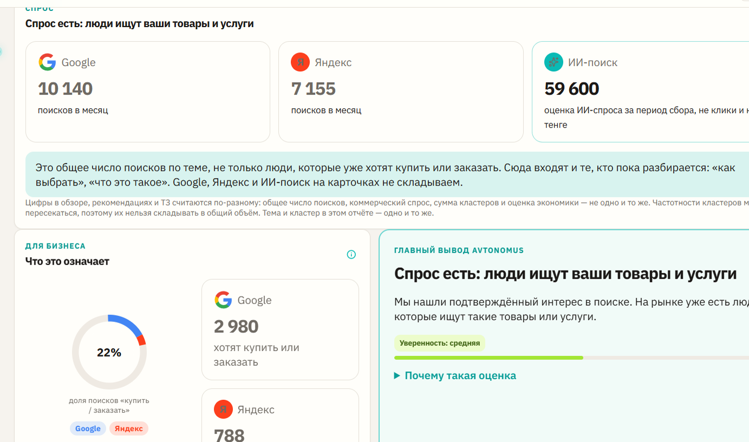Click the green confidence progress bar
749x442 pixels.
point(489,358)
